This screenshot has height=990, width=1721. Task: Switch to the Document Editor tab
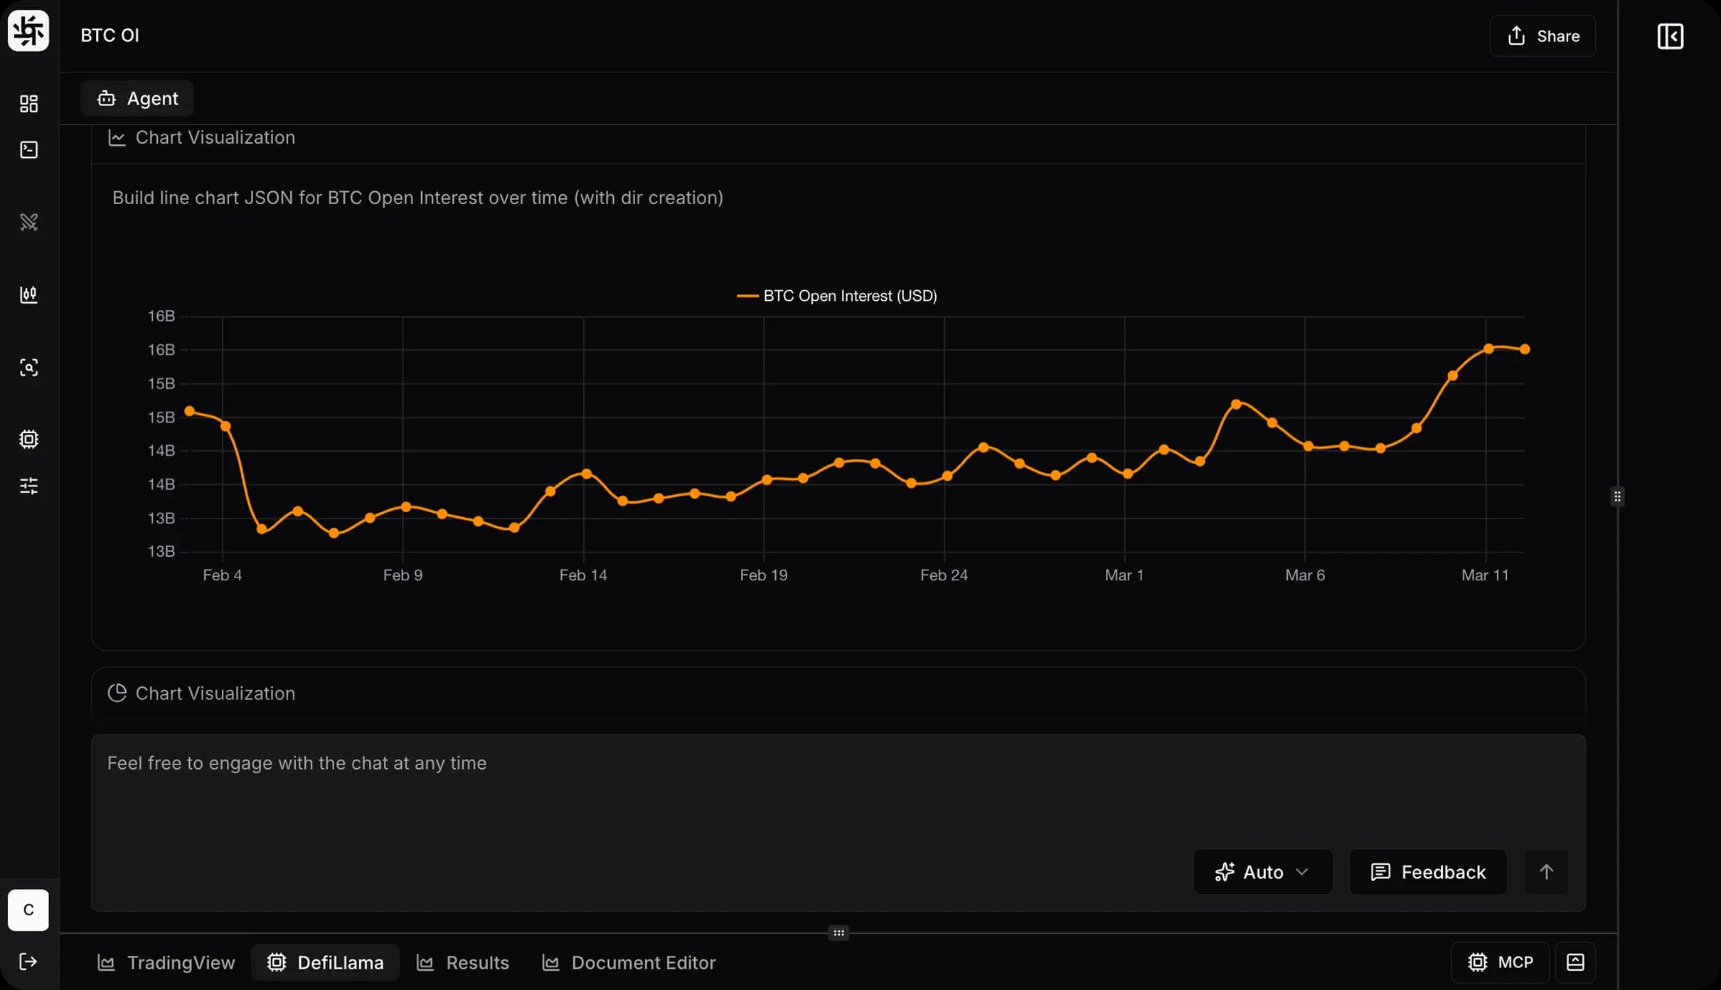coord(629,962)
